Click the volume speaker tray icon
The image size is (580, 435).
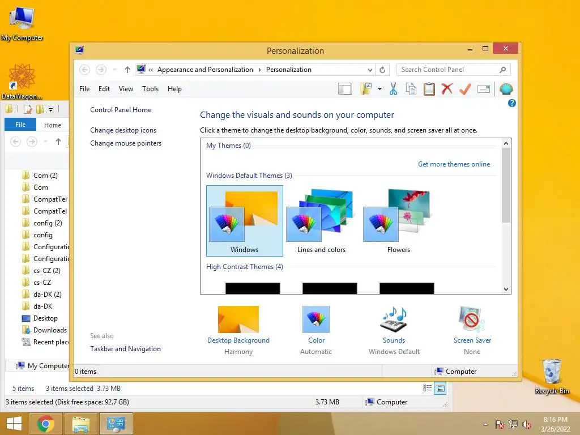pos(527,424)
